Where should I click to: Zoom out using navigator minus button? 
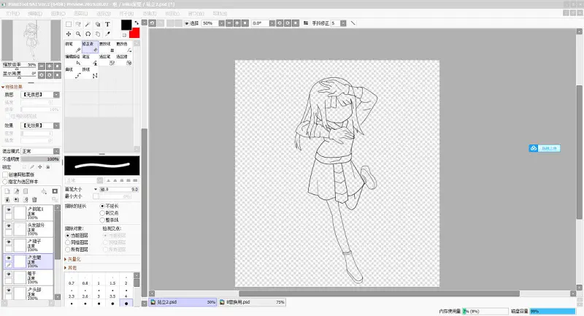tap(42, 66)
